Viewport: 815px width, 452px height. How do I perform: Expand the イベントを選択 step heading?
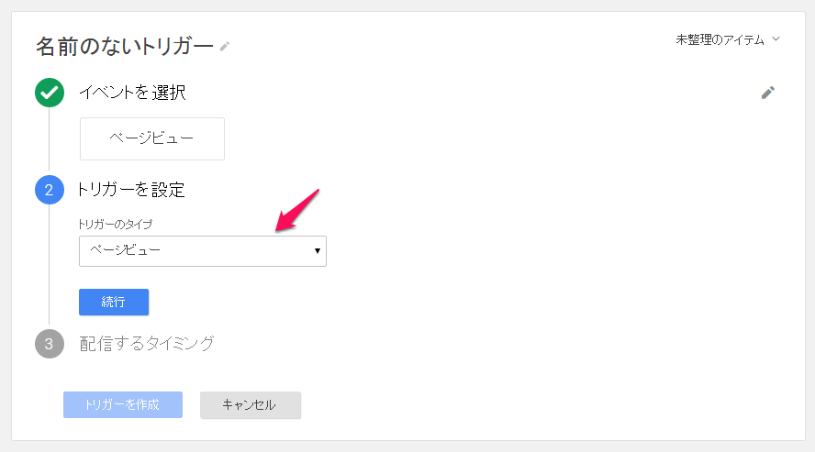[x=133, y=93]
